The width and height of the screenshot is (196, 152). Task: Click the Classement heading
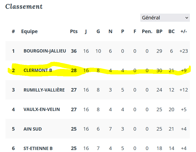coord(24,6)
